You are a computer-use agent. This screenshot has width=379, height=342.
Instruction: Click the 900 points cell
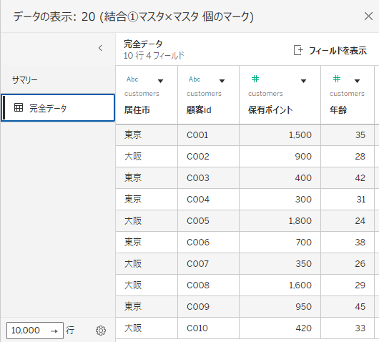coord(280,157)
